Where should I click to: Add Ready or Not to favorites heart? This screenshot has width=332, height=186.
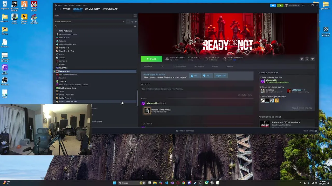(312, 59)
